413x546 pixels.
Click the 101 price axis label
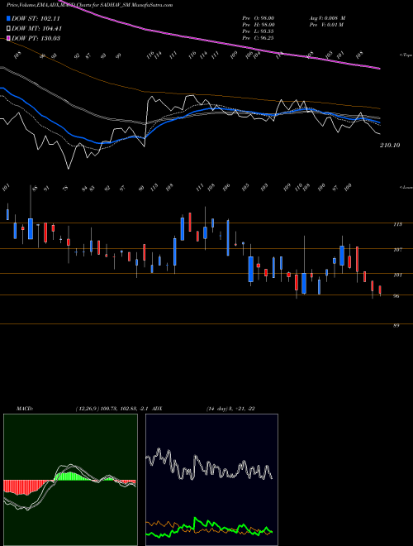click(397, 275)
